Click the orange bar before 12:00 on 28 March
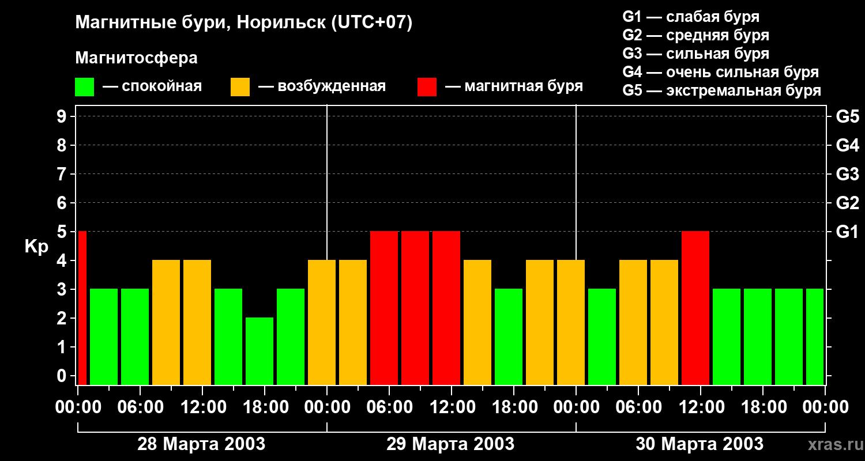The height and width of the screenshot is (461, 865). (197, 322)
